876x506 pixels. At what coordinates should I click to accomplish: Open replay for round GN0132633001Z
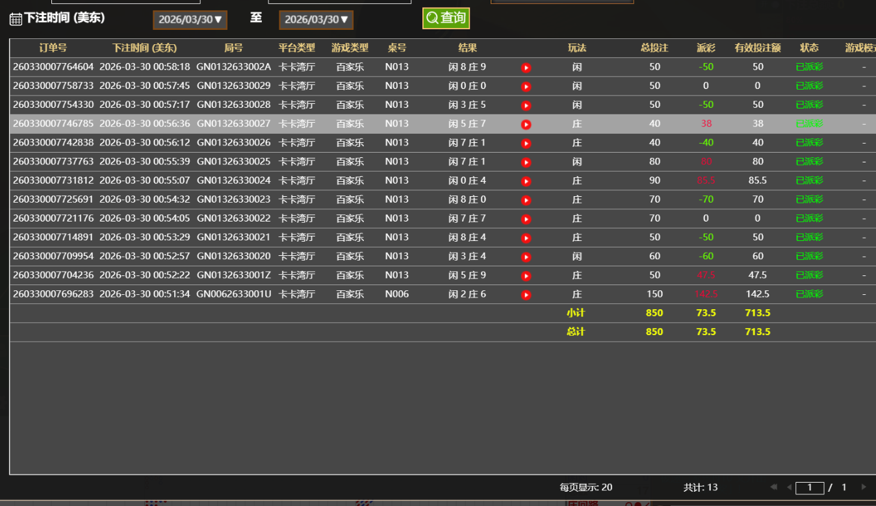tap(526, 275)
